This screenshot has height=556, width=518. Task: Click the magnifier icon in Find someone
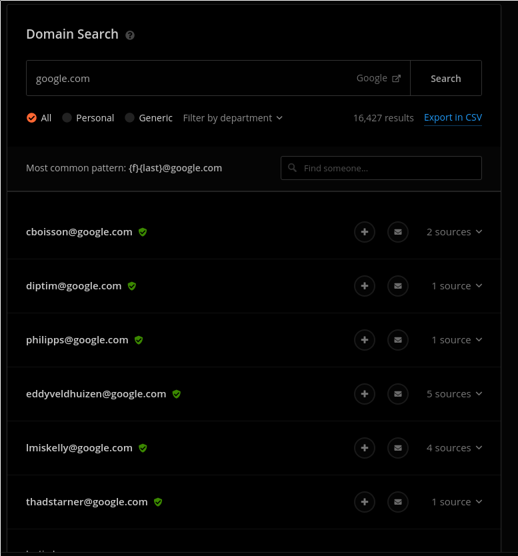click(292, 168)
